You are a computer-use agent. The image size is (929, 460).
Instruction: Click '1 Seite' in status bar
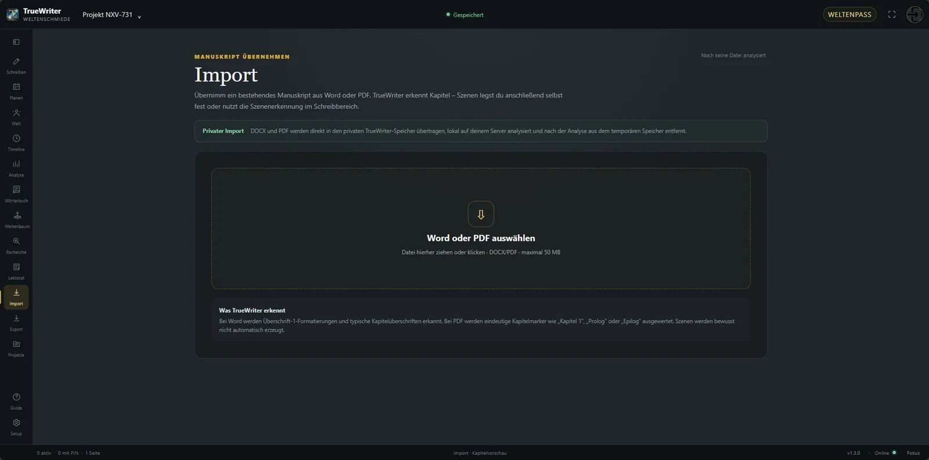point(93,453)
